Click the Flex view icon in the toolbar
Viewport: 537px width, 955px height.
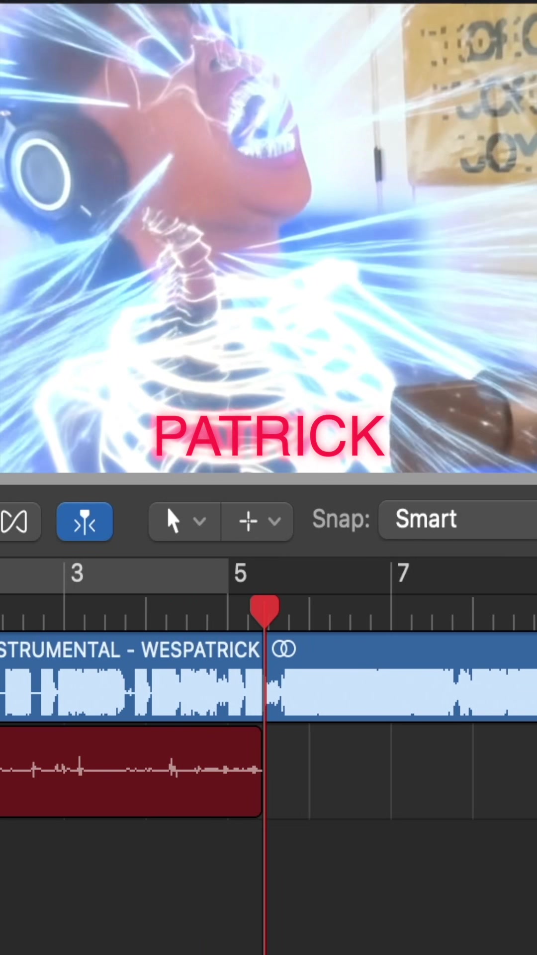point(15,522)
